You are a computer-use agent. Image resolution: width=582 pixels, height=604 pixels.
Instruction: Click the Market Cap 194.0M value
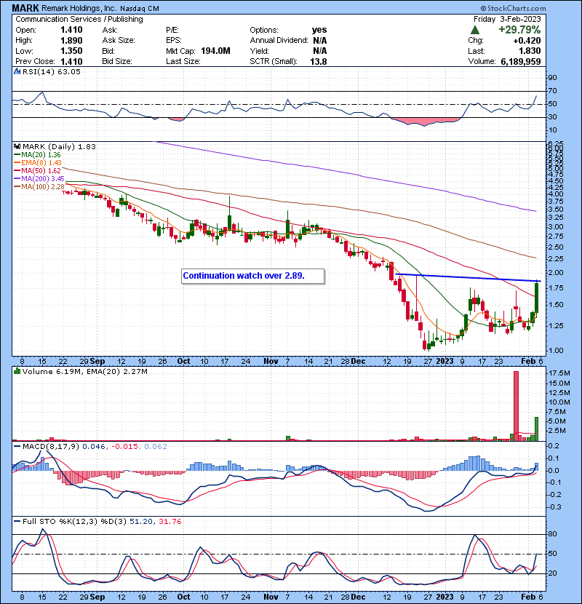click(x=215, y=51)
